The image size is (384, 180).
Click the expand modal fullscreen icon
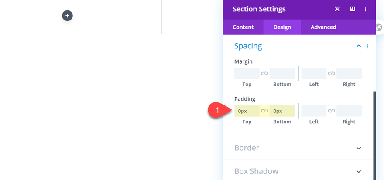pos(337,9)
